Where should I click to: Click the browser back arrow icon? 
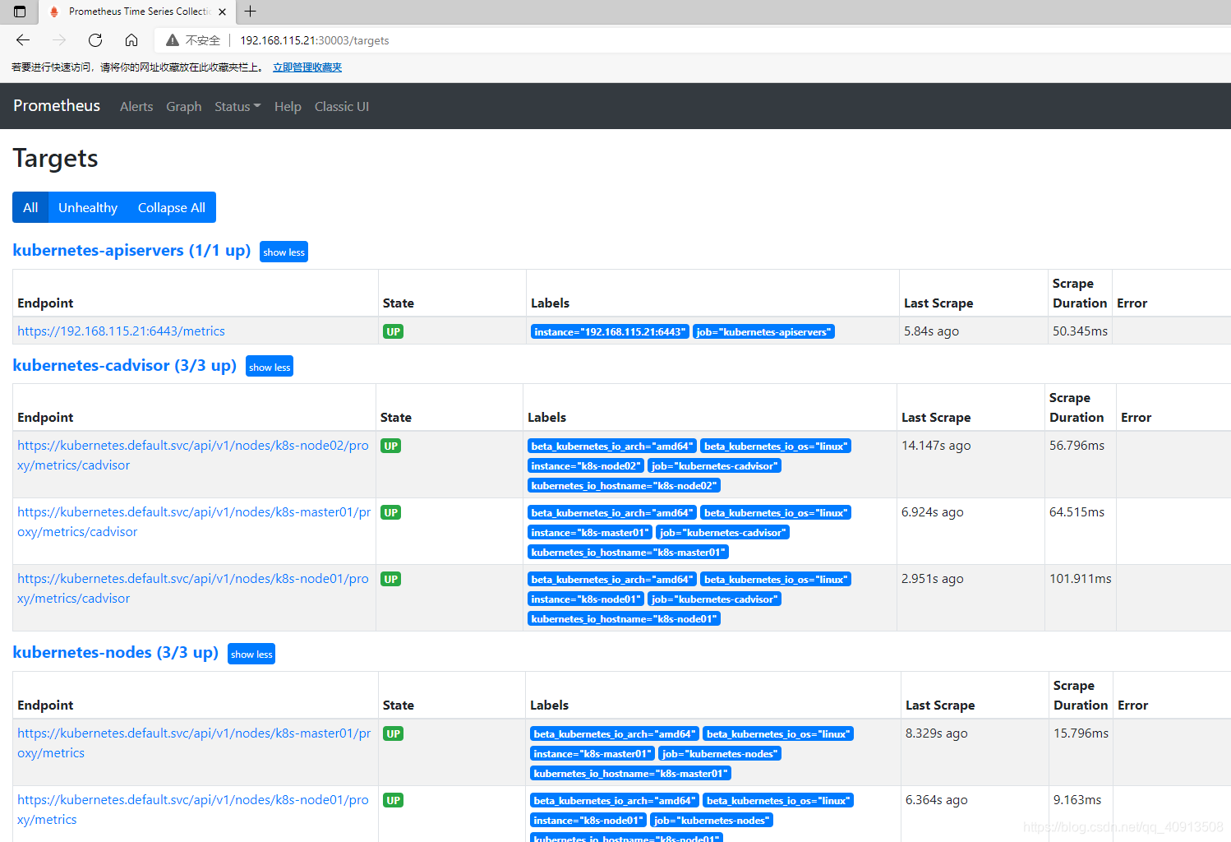(x=23, y=40)
